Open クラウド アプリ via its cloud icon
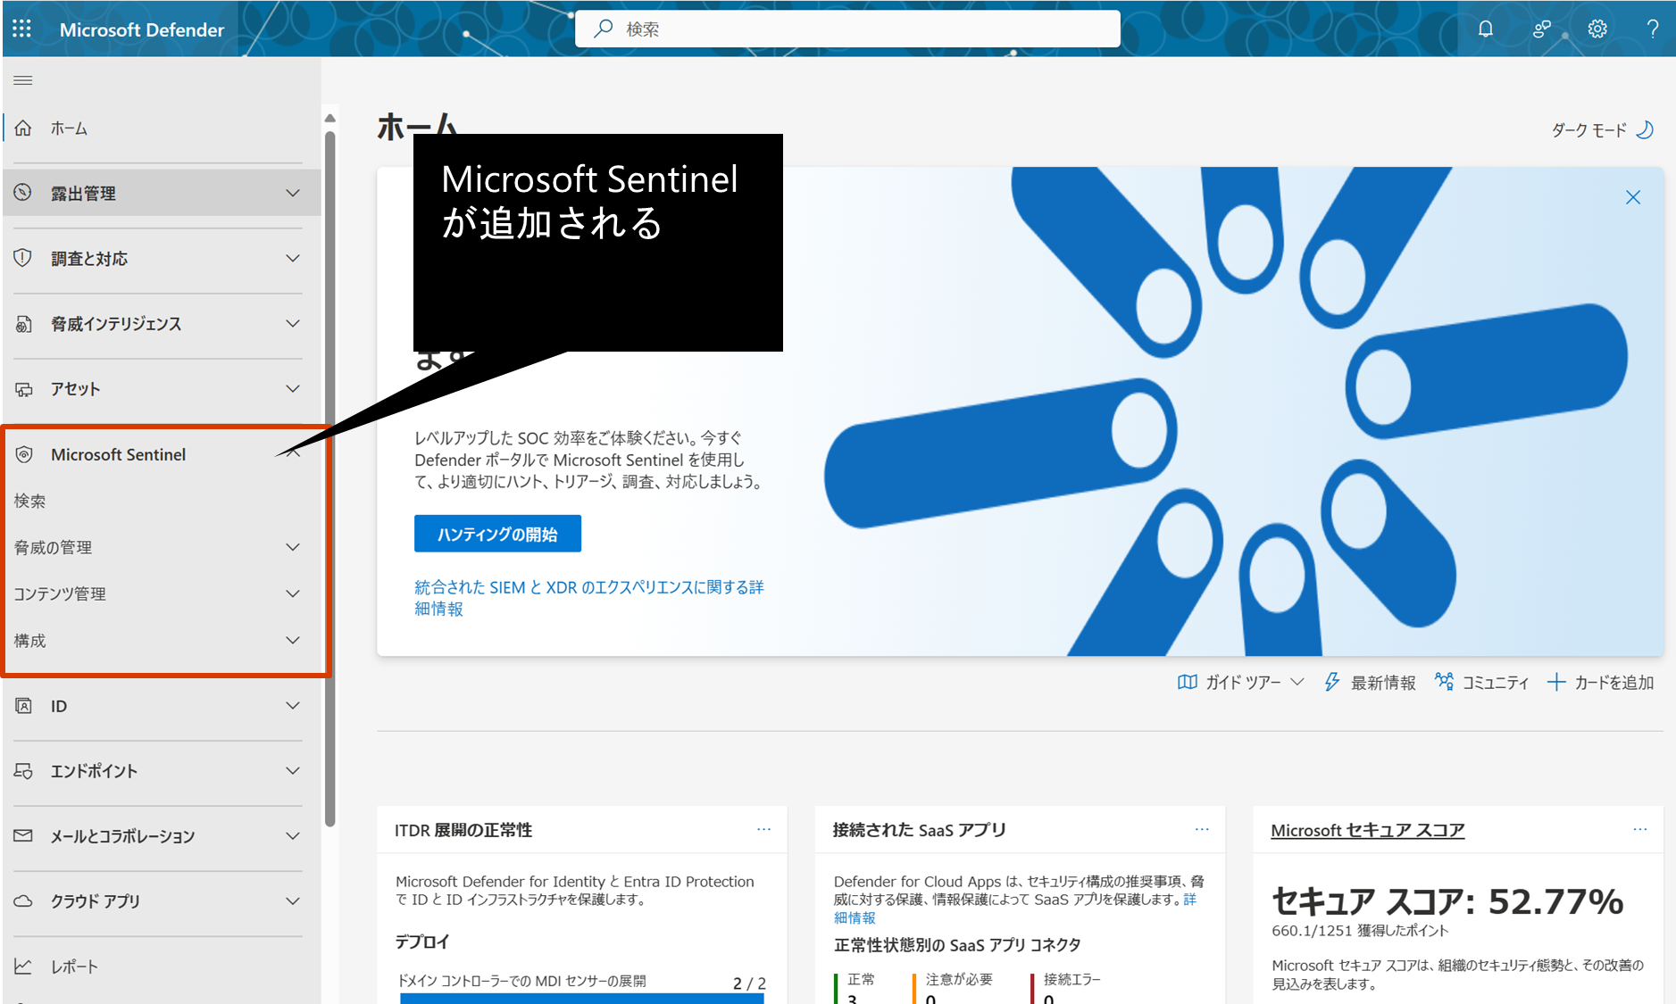Image resolution: width=1676 pixels, height=1004 pixels. [23, 900]
